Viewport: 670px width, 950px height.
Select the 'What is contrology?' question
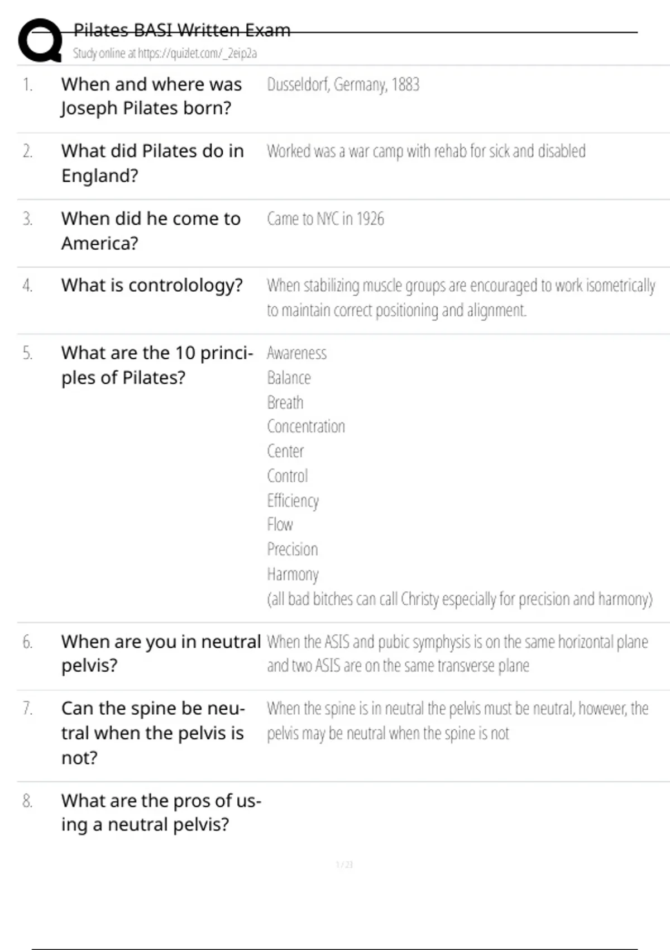coord(152,286)
